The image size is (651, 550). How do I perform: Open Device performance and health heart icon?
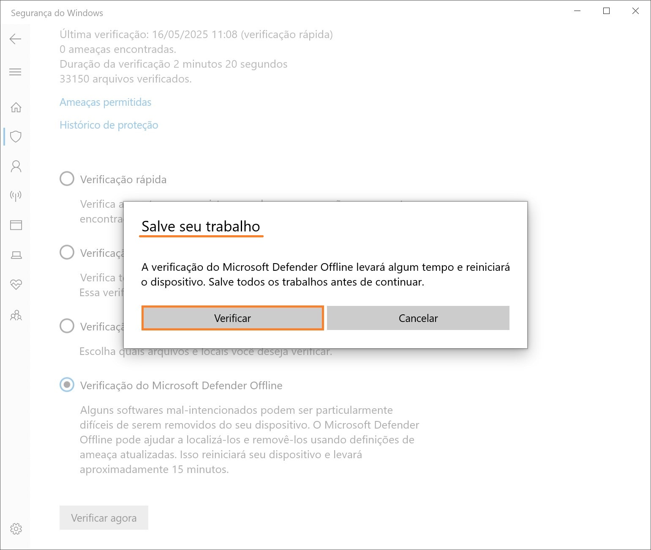(x=16, y=285)
